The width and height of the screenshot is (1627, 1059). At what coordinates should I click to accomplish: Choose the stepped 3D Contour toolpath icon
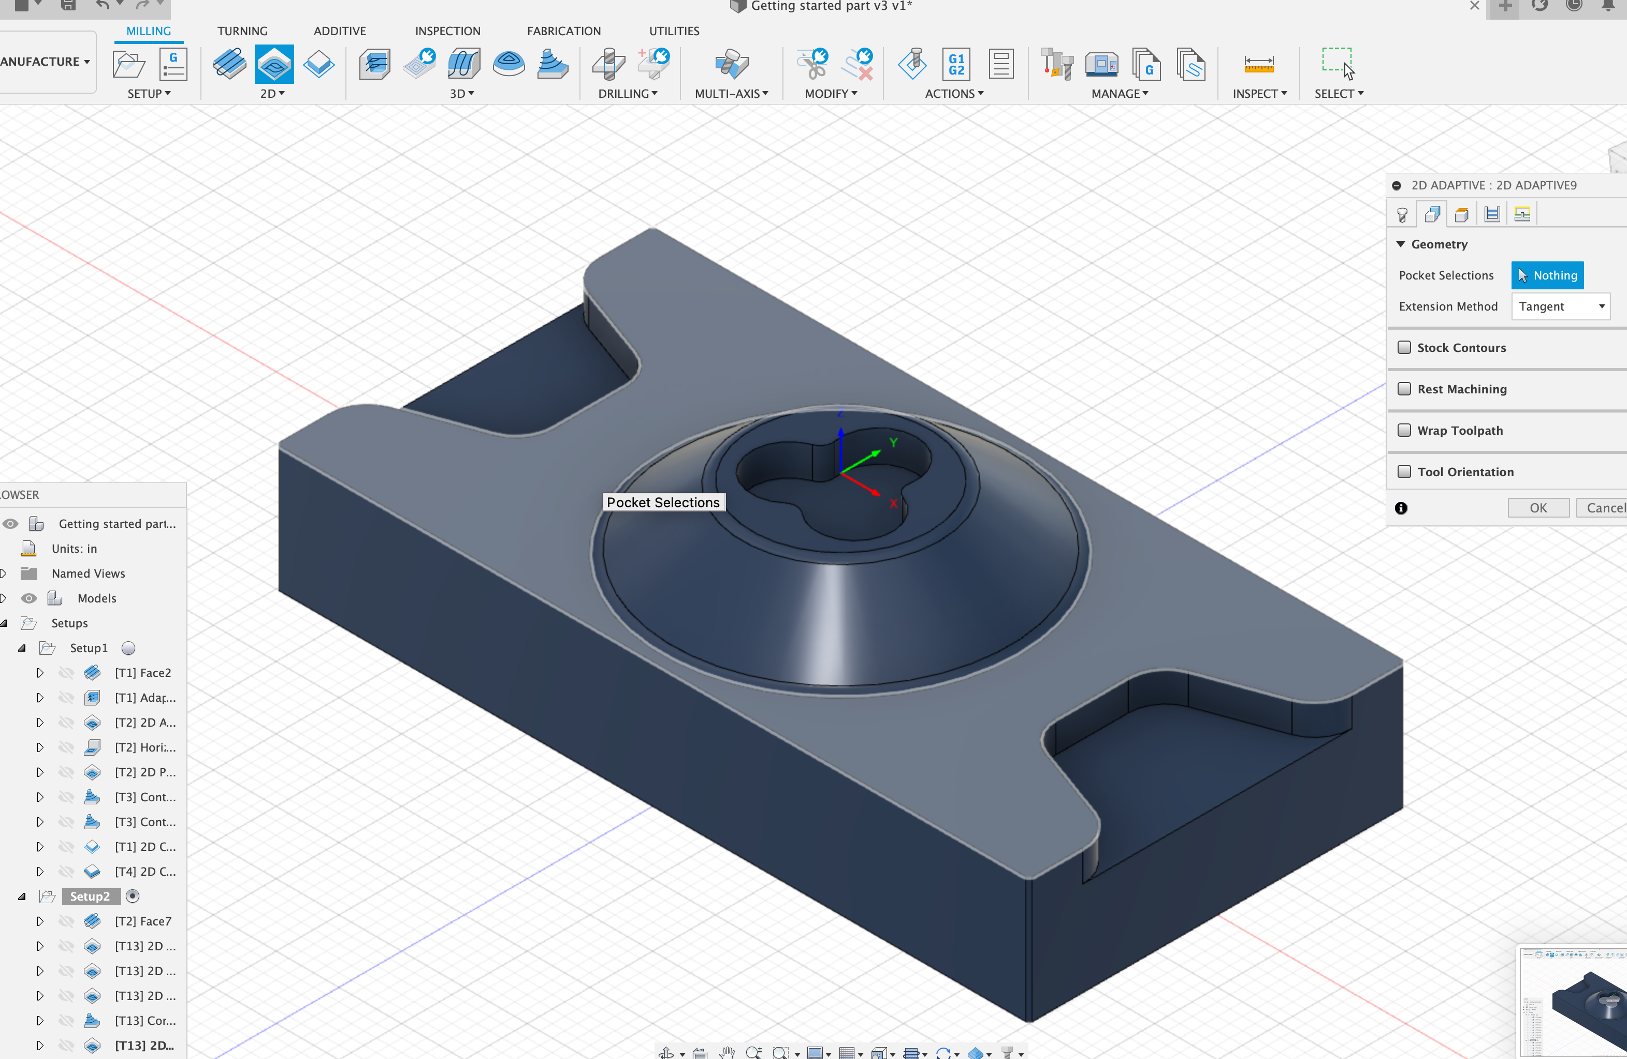[x=553, y=64]
